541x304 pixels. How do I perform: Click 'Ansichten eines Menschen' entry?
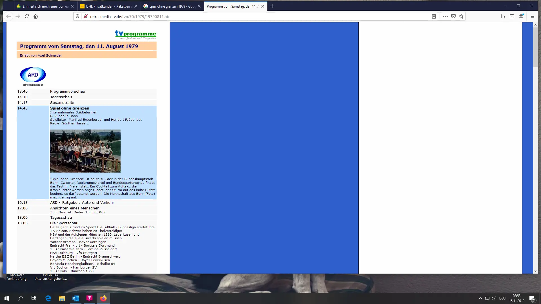click(75, 208)
